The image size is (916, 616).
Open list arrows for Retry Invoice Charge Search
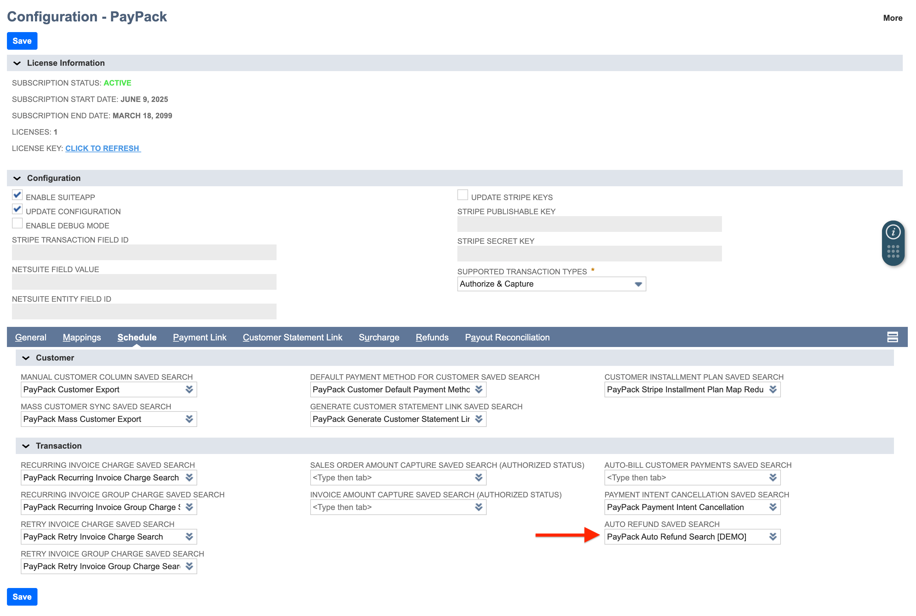189,537
